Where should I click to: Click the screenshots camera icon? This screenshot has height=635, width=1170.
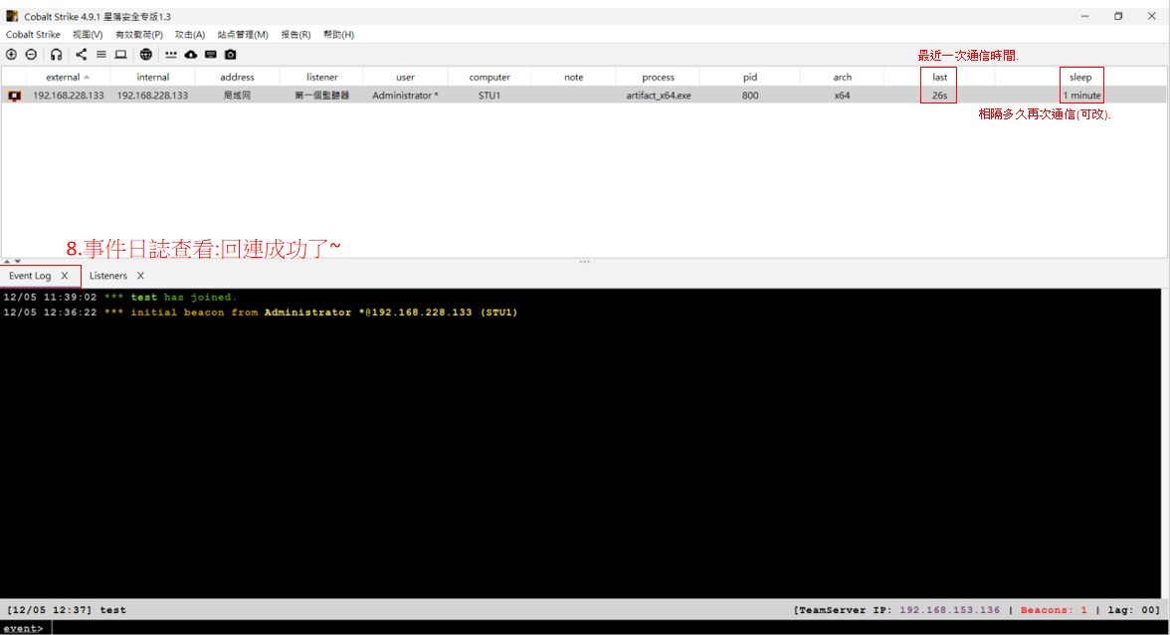pos(231,55)
